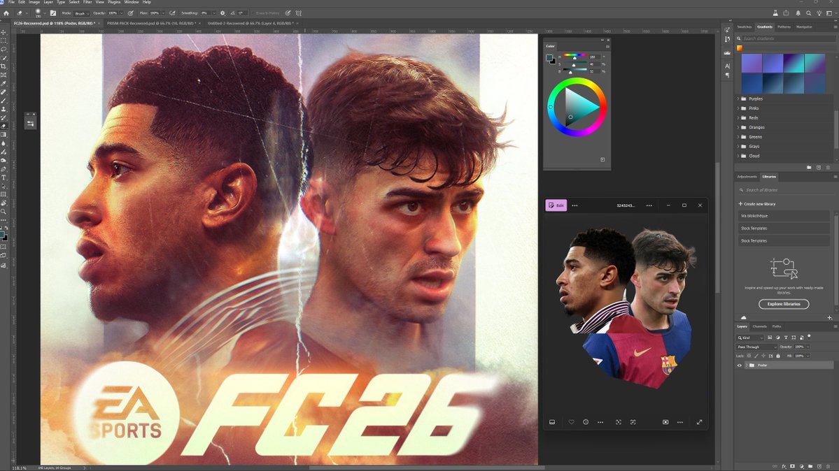
Task: Add layer mask icon
Action: point(792,466)
